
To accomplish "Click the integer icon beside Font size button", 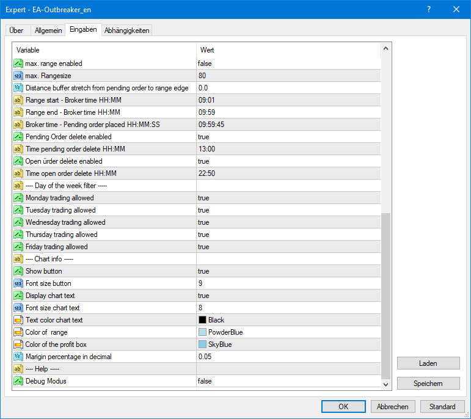I will tap(18, 283).
